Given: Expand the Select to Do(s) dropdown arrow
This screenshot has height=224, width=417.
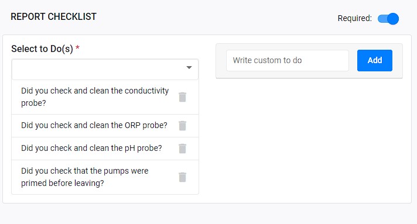Looking at the screenshot, I should pyautogui.click(x=189, y=67).
